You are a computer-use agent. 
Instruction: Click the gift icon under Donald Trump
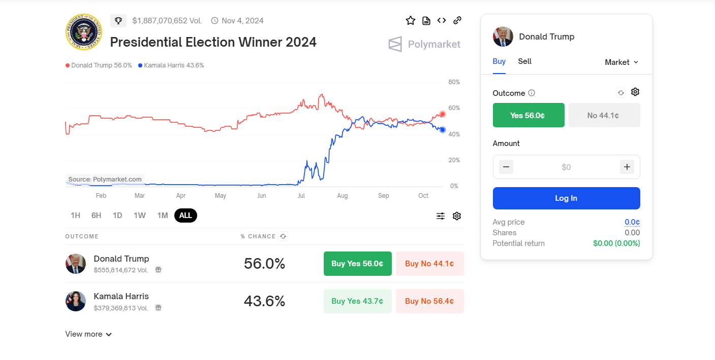tap(158, 270)
